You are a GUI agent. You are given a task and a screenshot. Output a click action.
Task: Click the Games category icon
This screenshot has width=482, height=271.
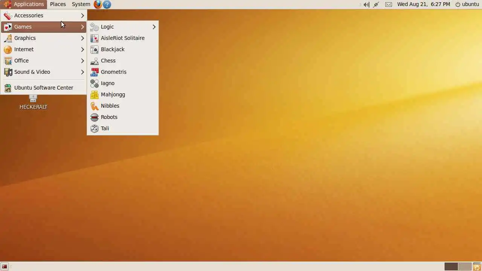[8, 27]
